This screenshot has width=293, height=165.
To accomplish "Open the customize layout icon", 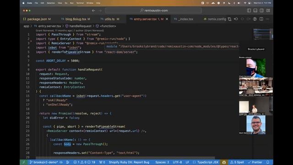I will pyautogui.click(x=268, y=11).
